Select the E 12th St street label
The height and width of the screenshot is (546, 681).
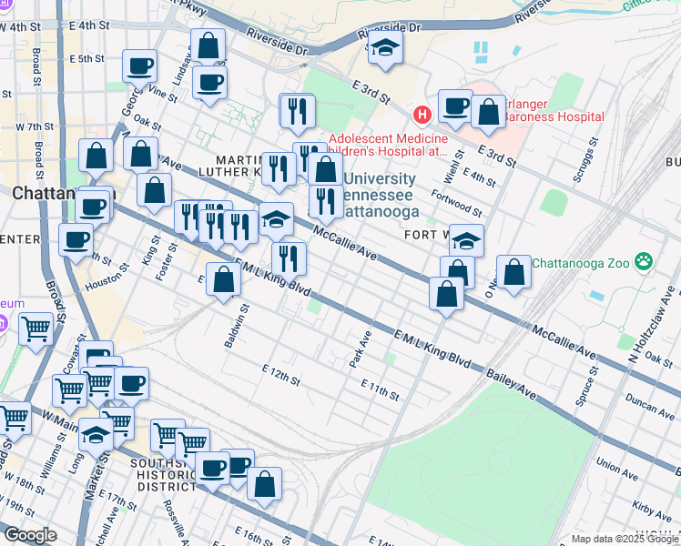pyautogui.click(x=281, y=376)
